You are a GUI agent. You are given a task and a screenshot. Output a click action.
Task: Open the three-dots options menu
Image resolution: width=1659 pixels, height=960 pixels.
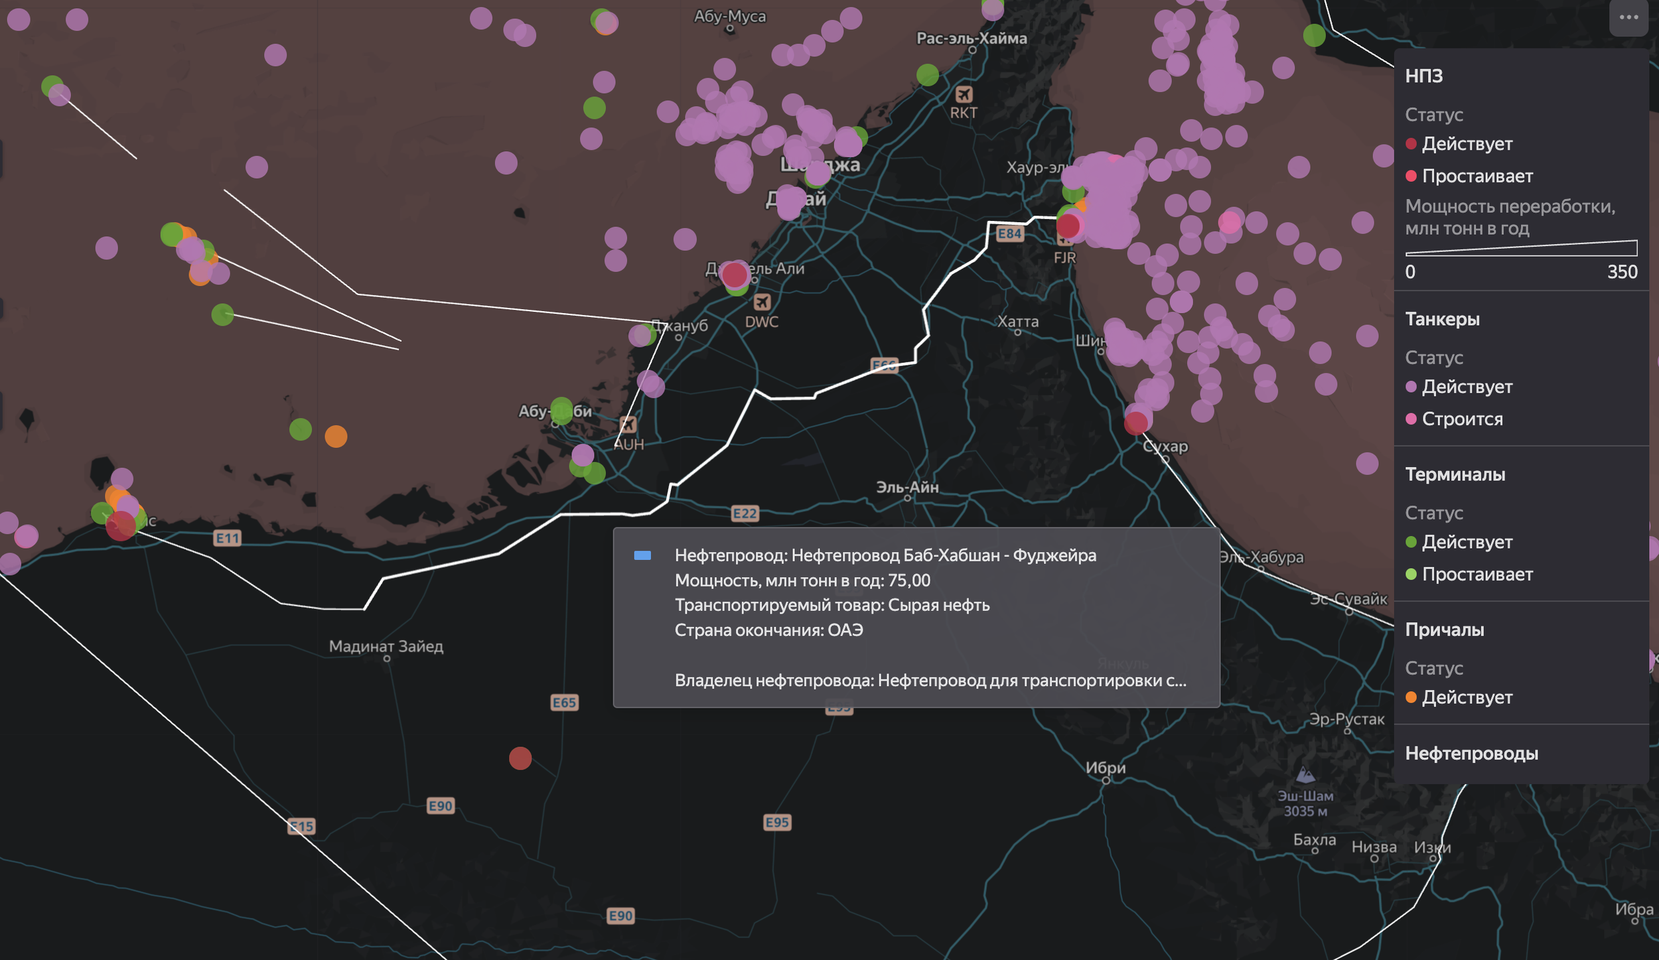point(1628,18)
